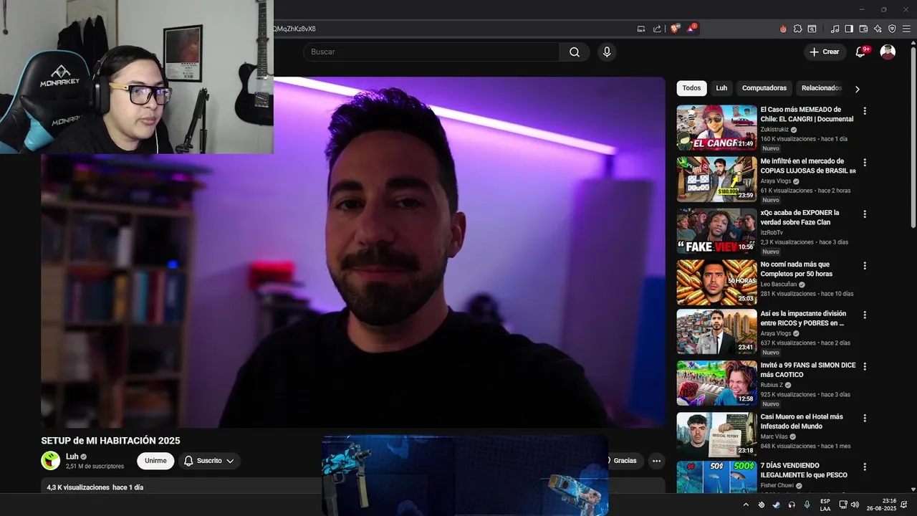Click the Gracias button
This screenshot has width=917, height=516.
coord(621,461)
